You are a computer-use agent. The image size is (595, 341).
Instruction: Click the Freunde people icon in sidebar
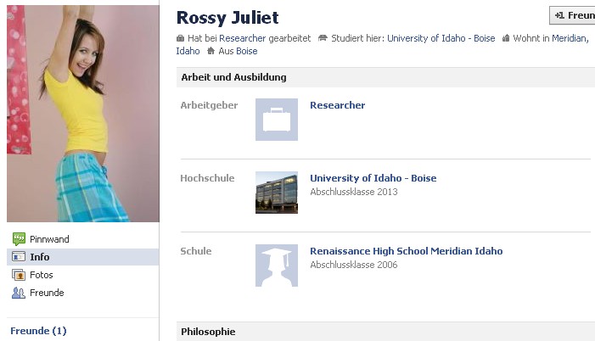(x=19, y=293)
